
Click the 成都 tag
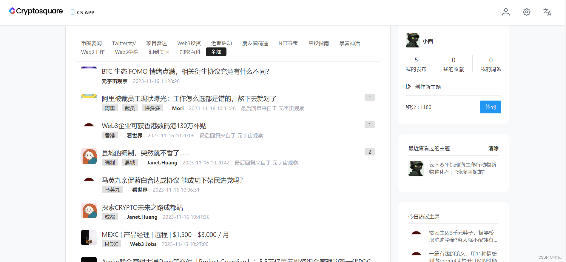(110, 217)
